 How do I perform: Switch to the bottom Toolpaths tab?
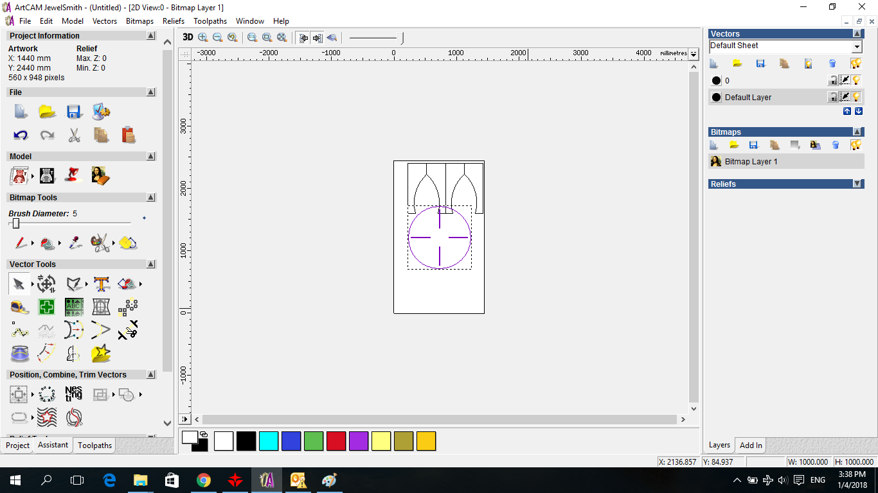(x=95, y=445)
